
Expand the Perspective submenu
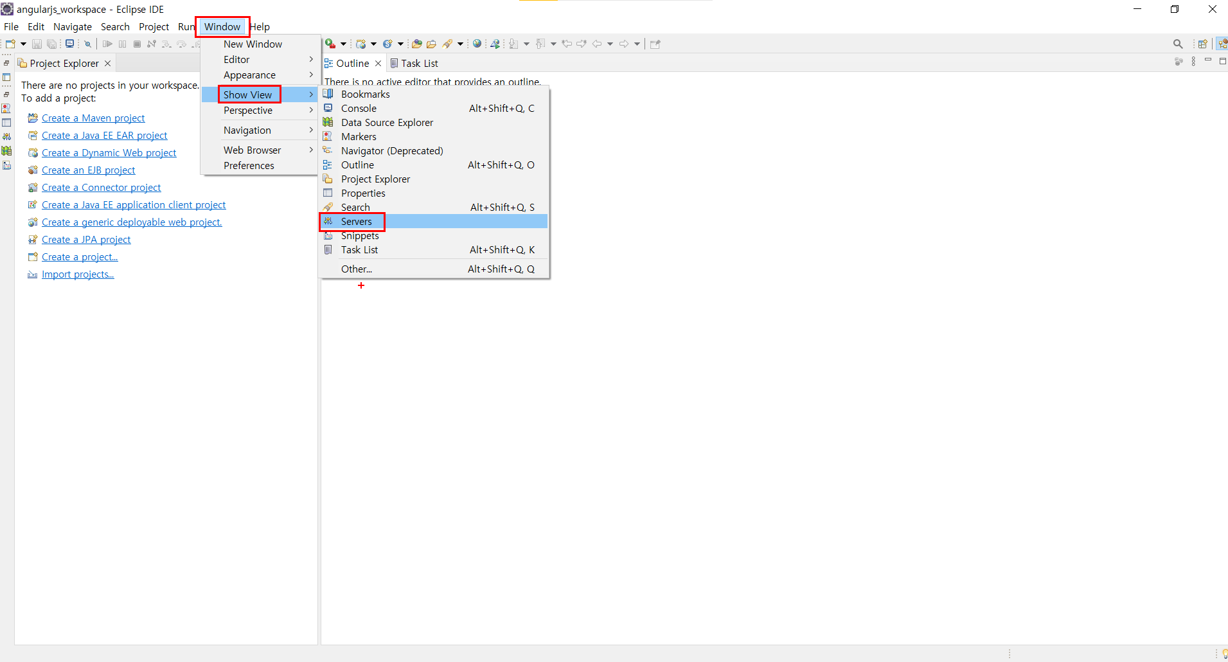260,110
